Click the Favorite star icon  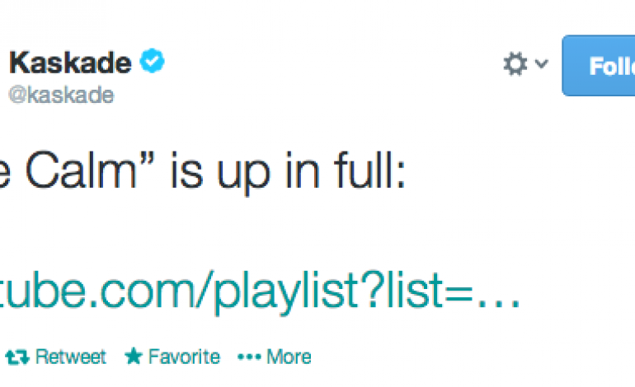(x=134, y=357)
